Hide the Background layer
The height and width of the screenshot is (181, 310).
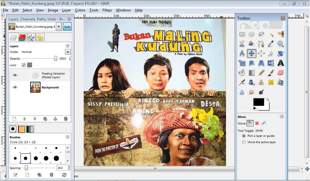[x=15, y=87]
